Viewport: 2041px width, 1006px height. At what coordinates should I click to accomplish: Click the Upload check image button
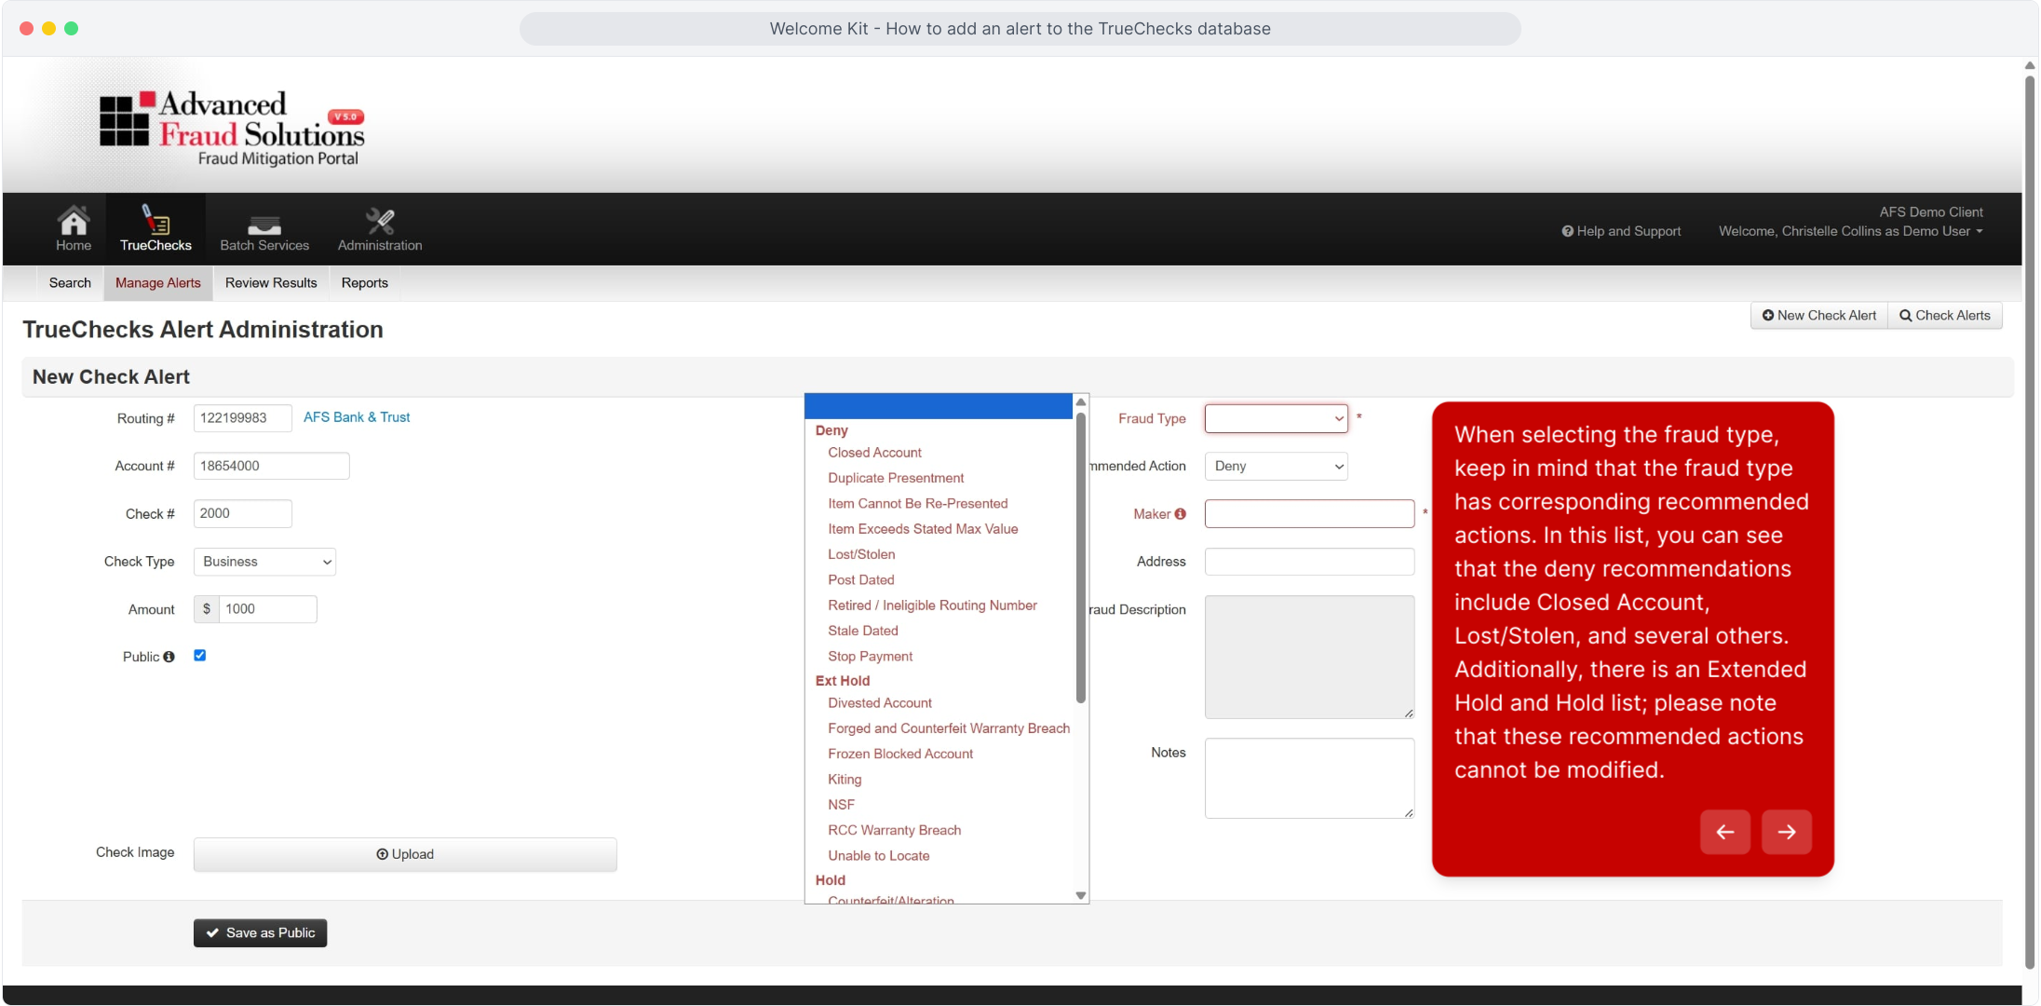[x=405, y=855]
